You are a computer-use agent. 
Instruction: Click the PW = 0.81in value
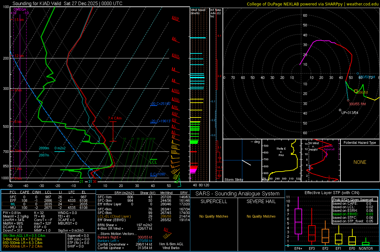click(12, 213)
